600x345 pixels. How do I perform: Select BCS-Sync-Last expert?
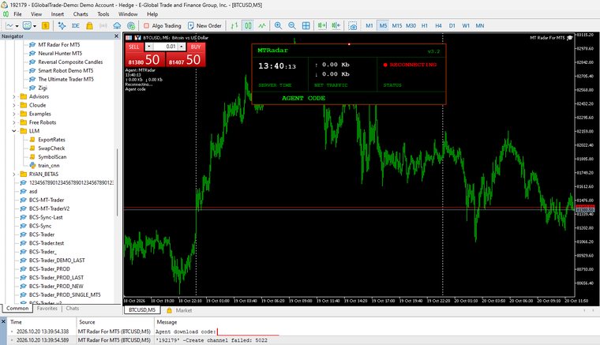click(46, 217)
